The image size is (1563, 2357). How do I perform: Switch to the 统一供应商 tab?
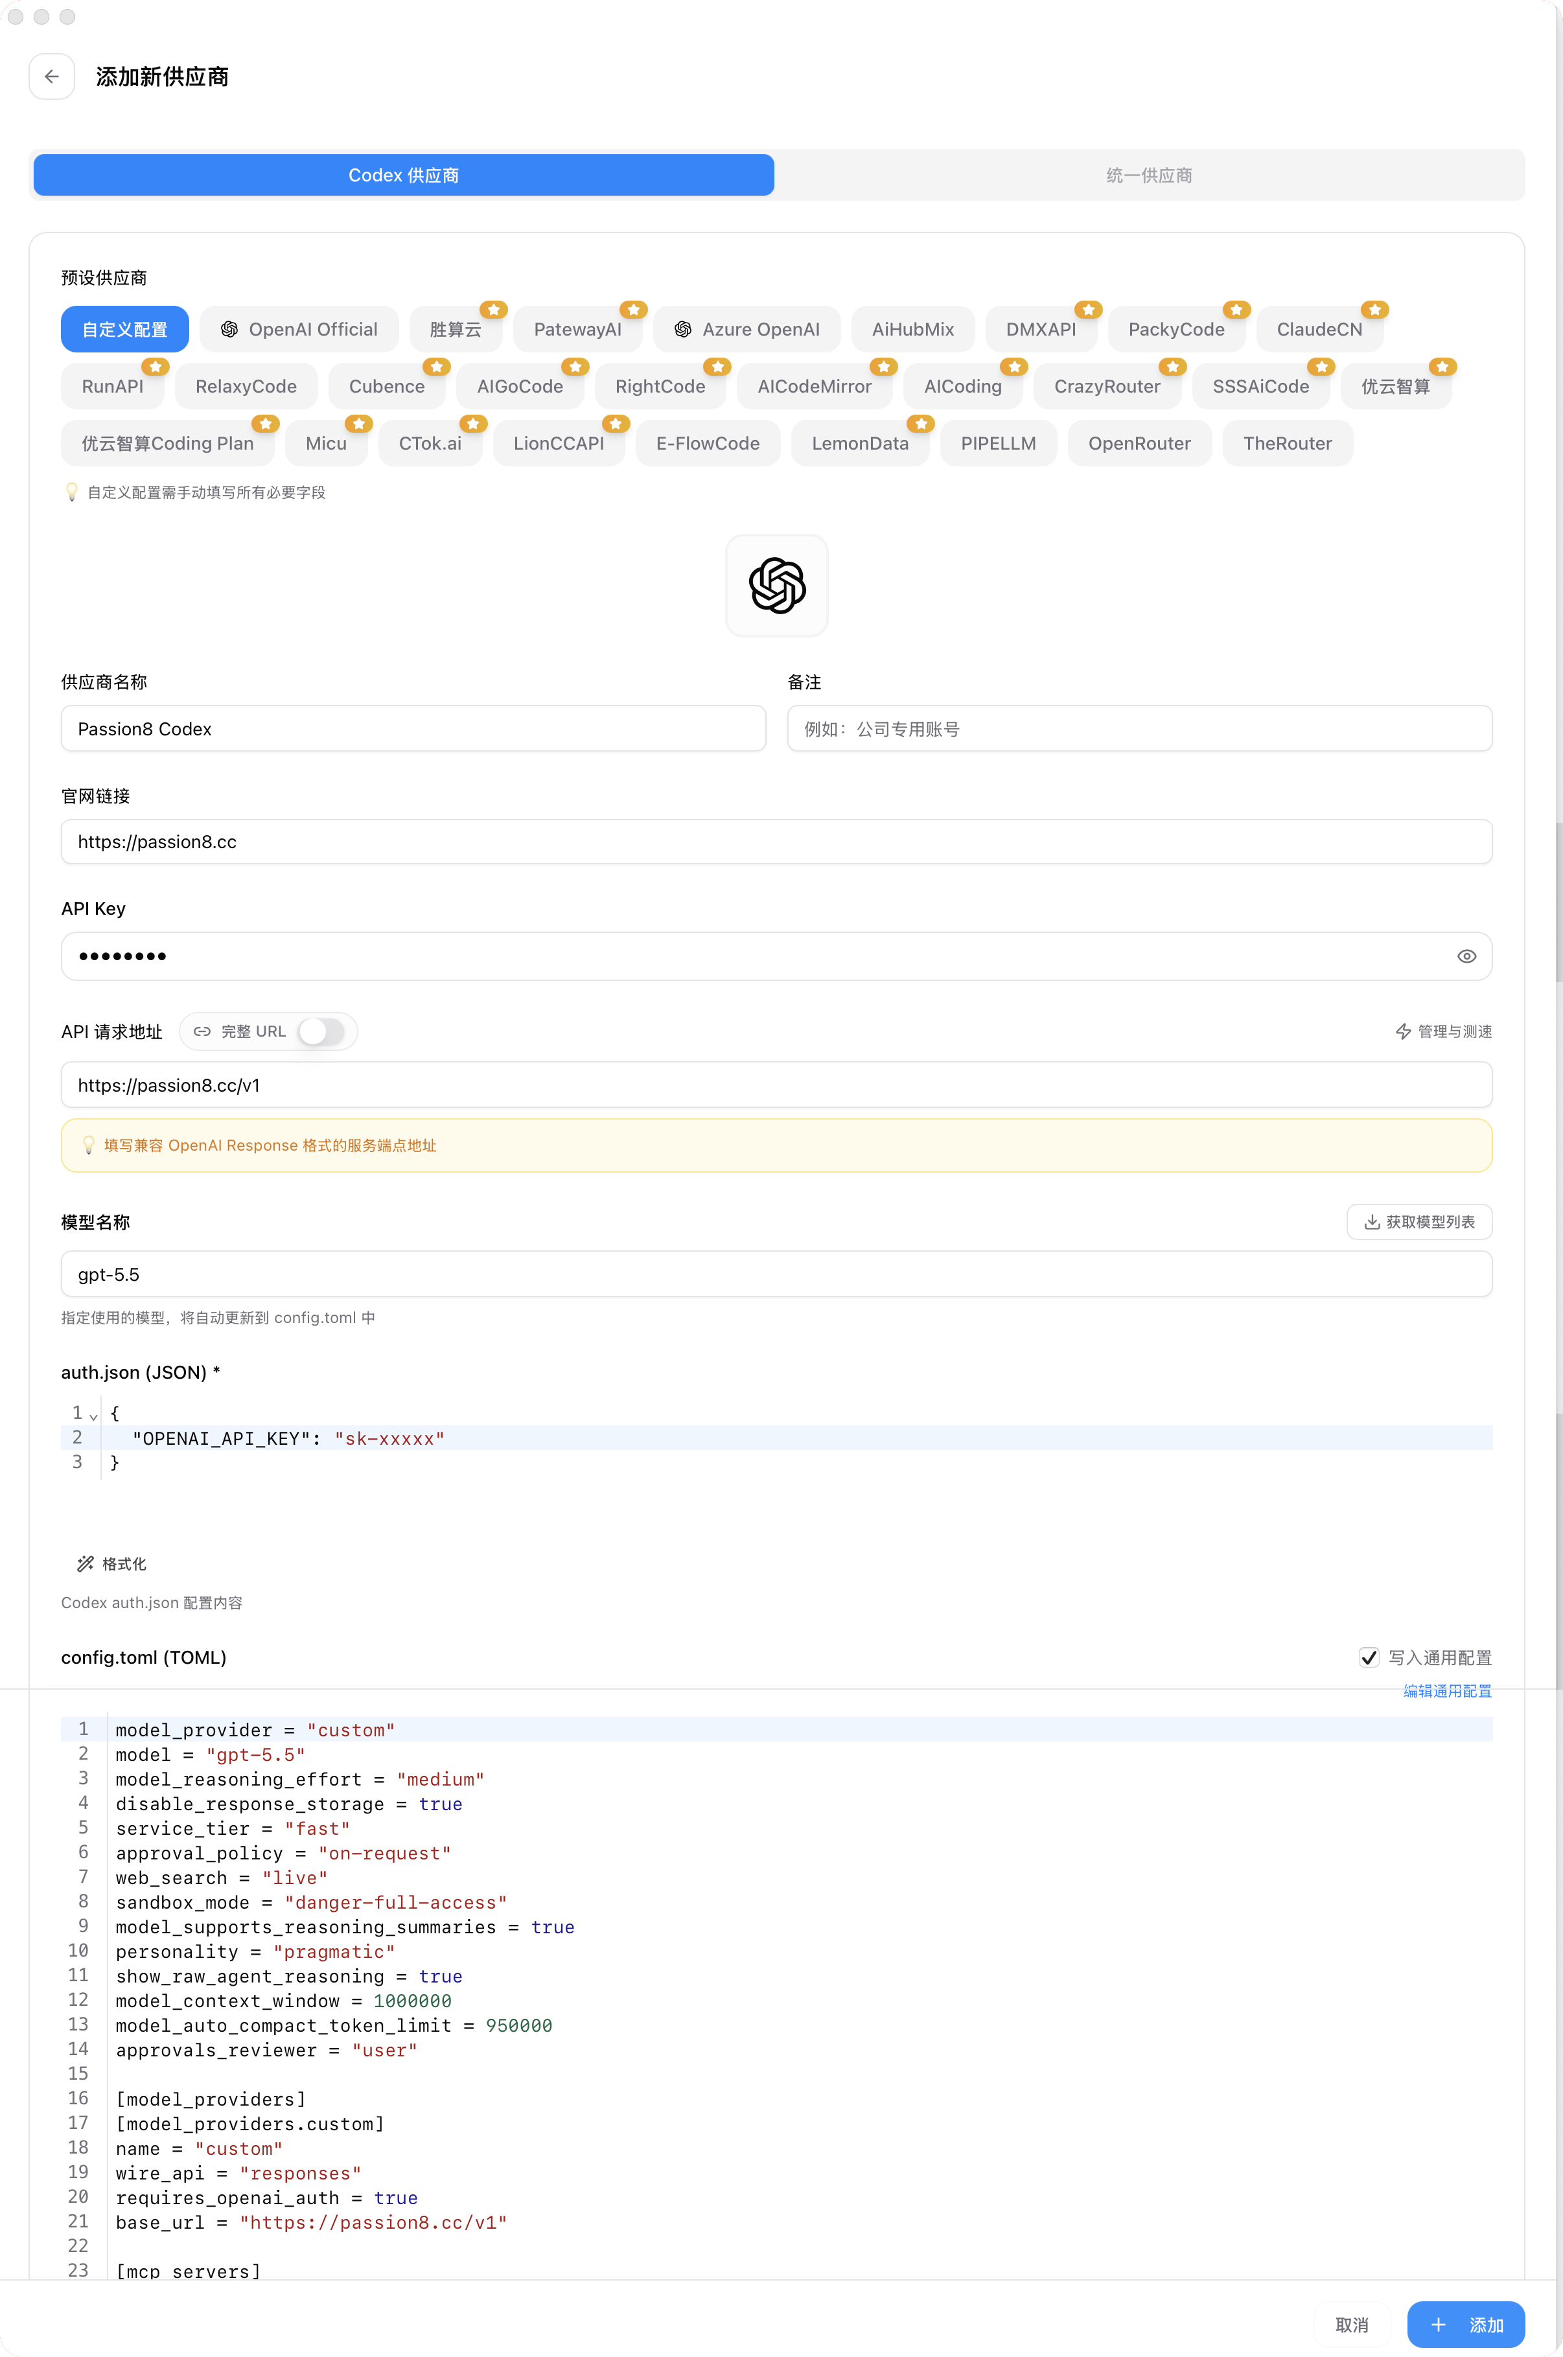click(1148, 176)
